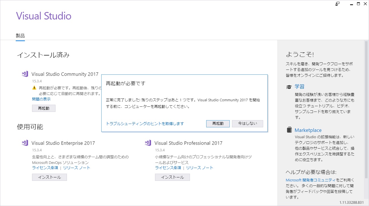Open ライセンス条項 link for Professional 2017
This screenshot has width=369, height=206.
point(168,168)
